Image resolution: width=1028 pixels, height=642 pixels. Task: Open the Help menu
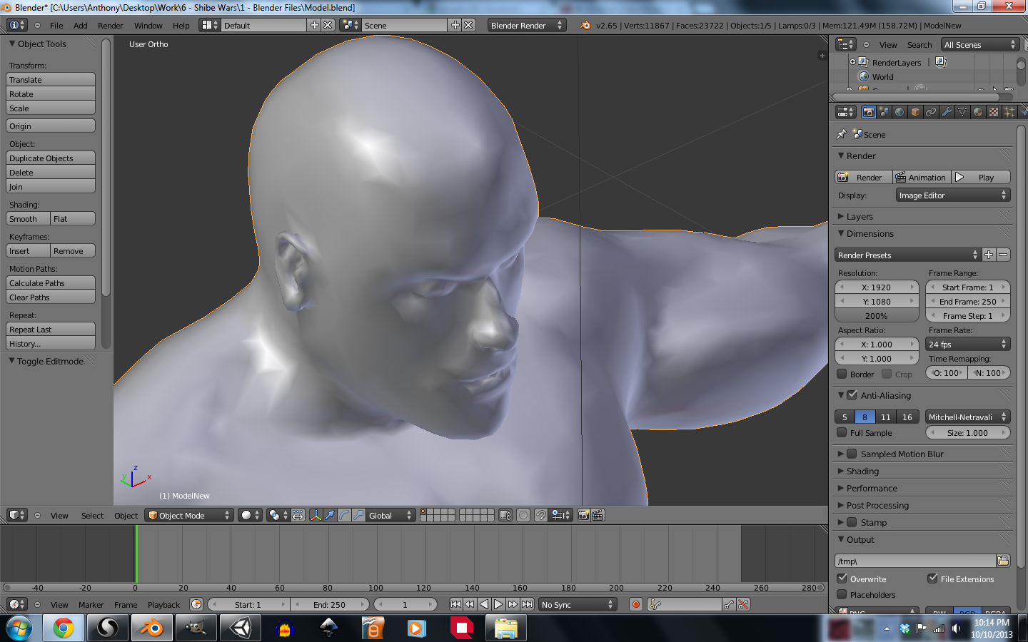click(181, 26)
